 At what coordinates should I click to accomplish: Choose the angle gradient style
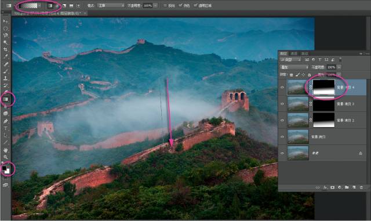click(64, 6)
